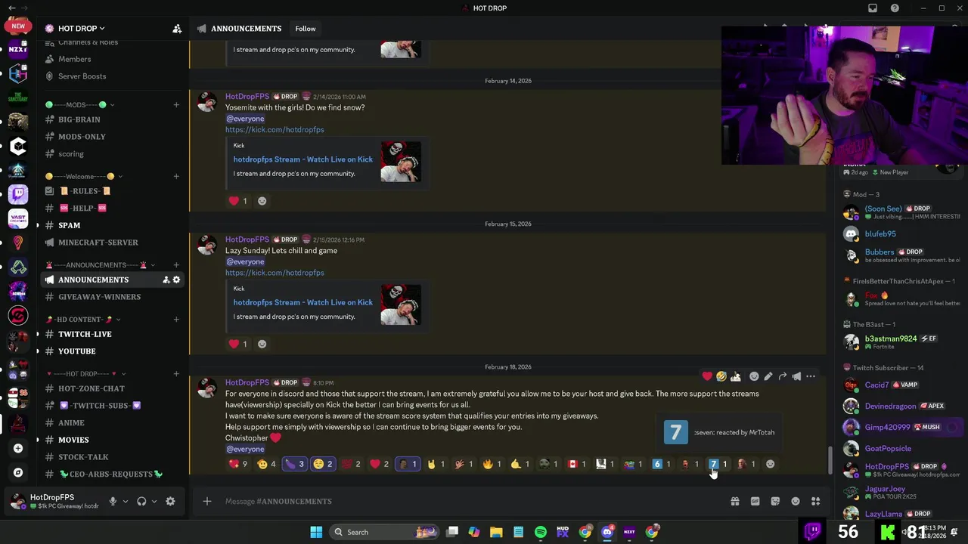Viewport: 968px width, 544px height.
Task: Open microphone input options chevron
Action: [125, 501]
